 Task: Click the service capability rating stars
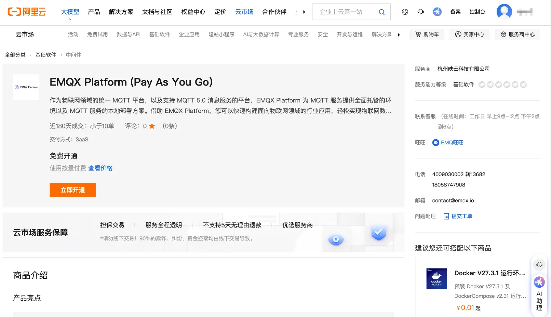[502, 85]
